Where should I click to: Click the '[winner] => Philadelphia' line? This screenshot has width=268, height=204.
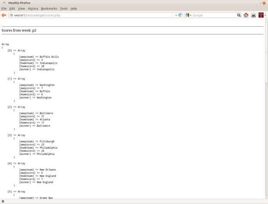37,154
